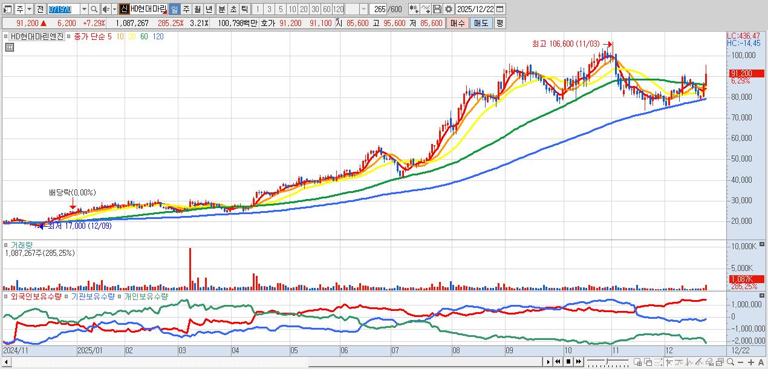Select interval 1 button
768x369 pixels.
pyautogui.click(x=258, y=9)
